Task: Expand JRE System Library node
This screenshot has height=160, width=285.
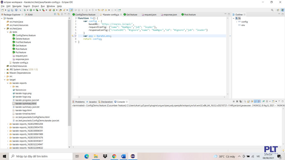Action: 5,69
